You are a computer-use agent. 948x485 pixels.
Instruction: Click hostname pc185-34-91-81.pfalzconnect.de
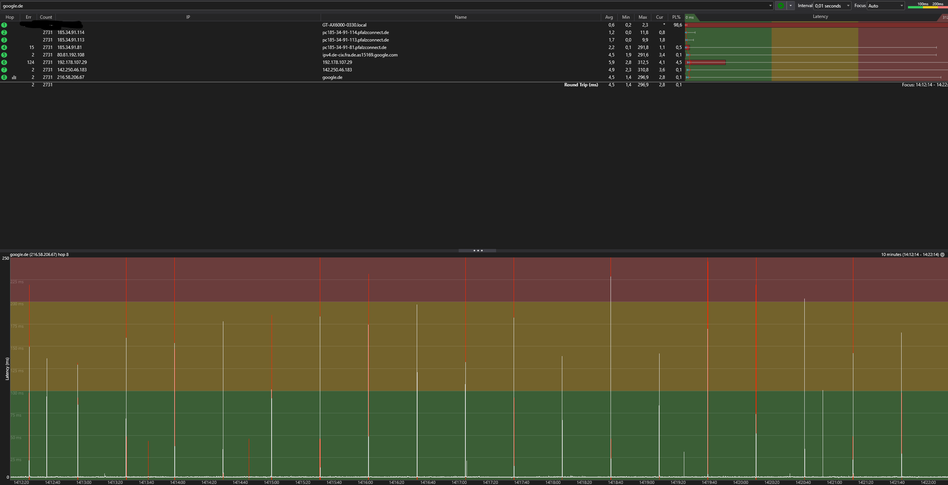354,47
